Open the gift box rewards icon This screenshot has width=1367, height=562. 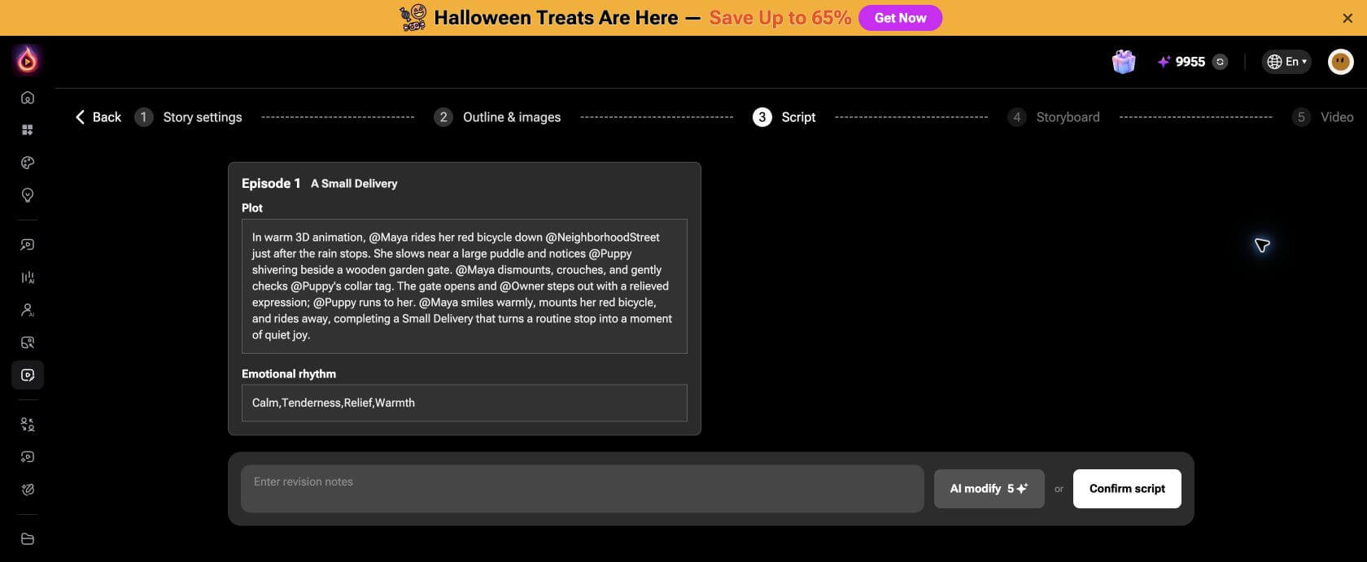pyautogui.click(x=1124, y=62)
